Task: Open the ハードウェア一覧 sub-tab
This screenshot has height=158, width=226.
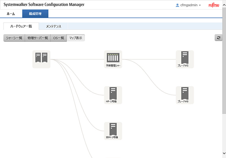Action: [21, 26]
